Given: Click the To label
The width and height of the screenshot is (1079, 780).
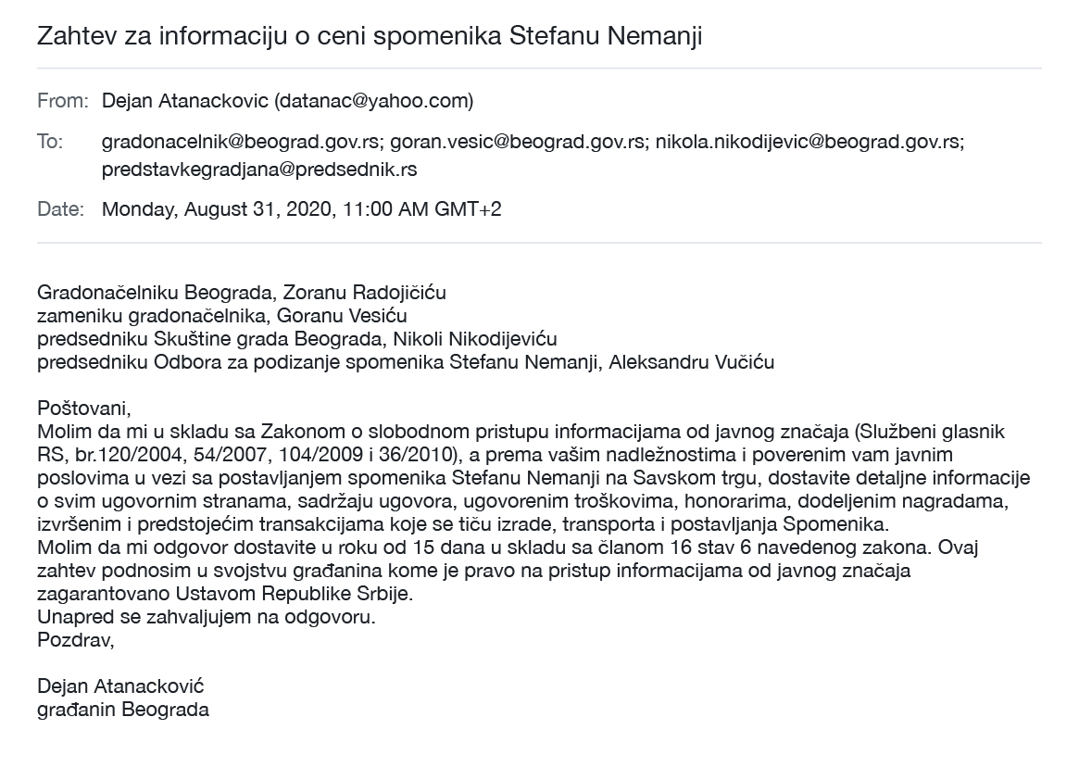Looking at the screenshot, I should (49, 142).
